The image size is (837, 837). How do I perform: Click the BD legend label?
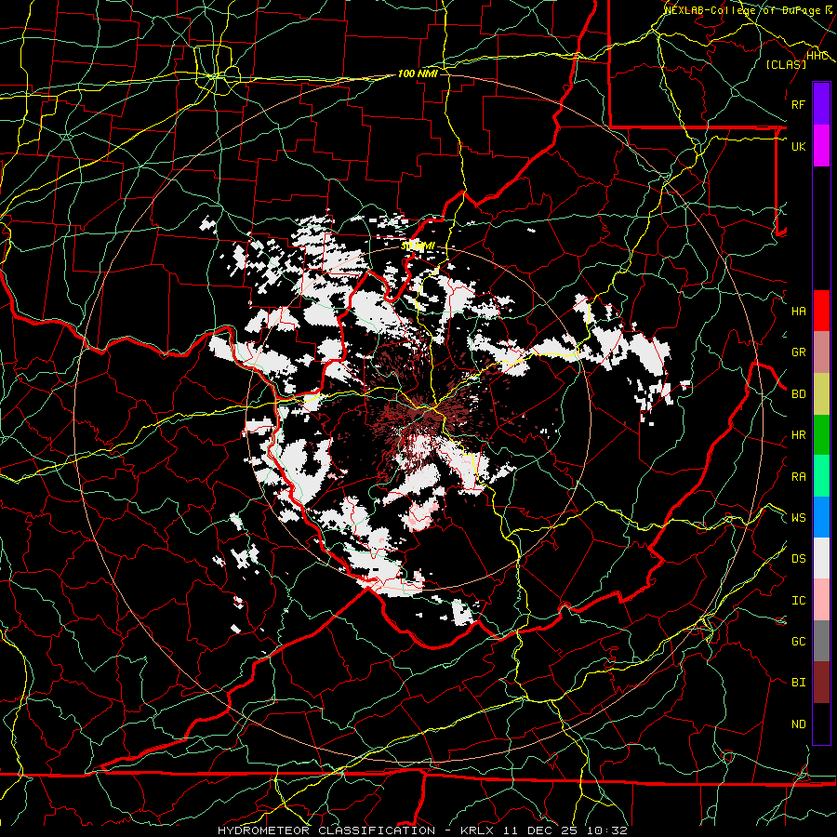pyautogui.click(x=799, y=394)
